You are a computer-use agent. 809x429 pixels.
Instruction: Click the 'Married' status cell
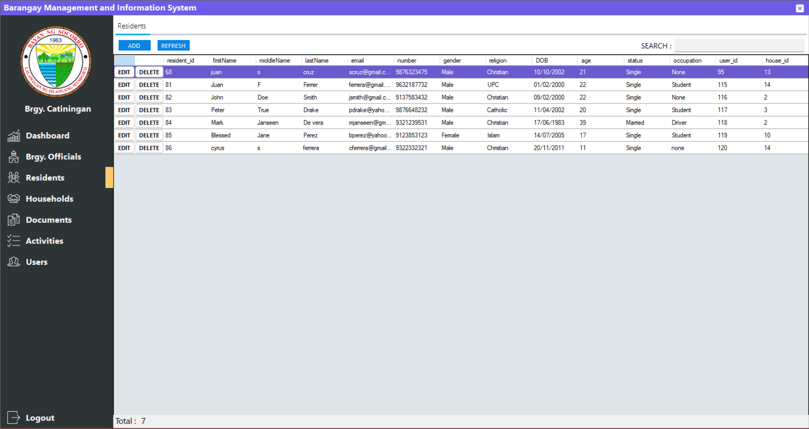[x=647, y=123]
